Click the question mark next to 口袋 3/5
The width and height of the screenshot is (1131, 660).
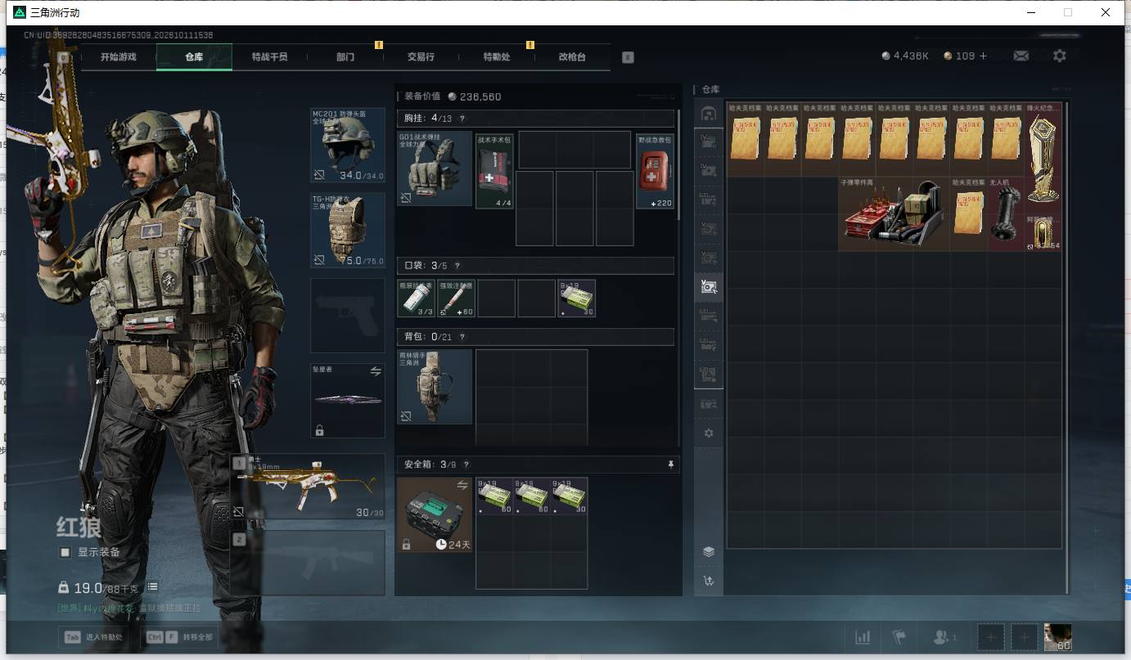click(457, 266)
